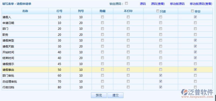The width and height of the screenshot is (216, 101).
Task: Check 非空 for 行政归档 row
Action: pyautogui.click(x=195, y=87)
